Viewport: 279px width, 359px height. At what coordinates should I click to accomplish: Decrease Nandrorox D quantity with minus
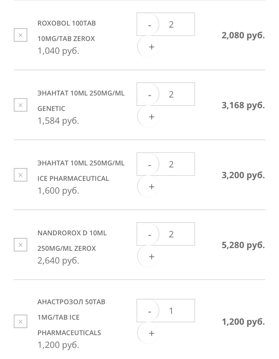149,234
